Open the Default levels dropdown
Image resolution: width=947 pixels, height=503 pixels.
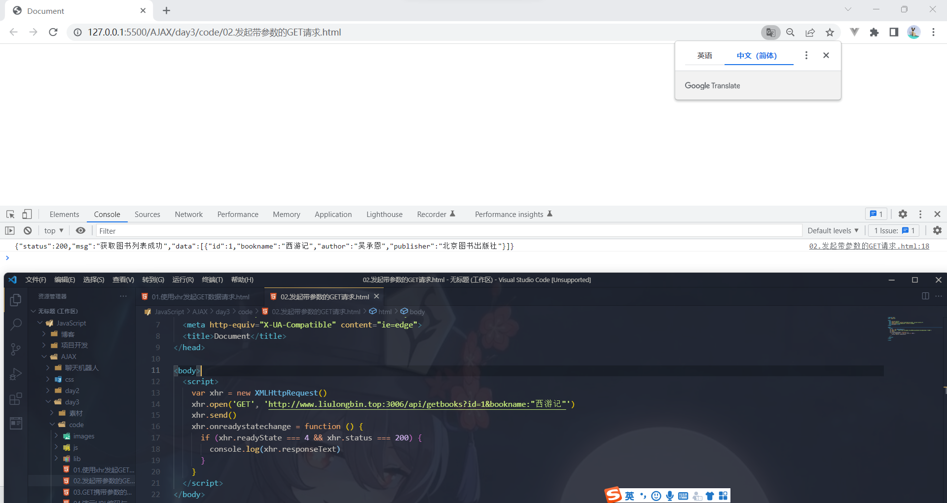pos(833,230)
